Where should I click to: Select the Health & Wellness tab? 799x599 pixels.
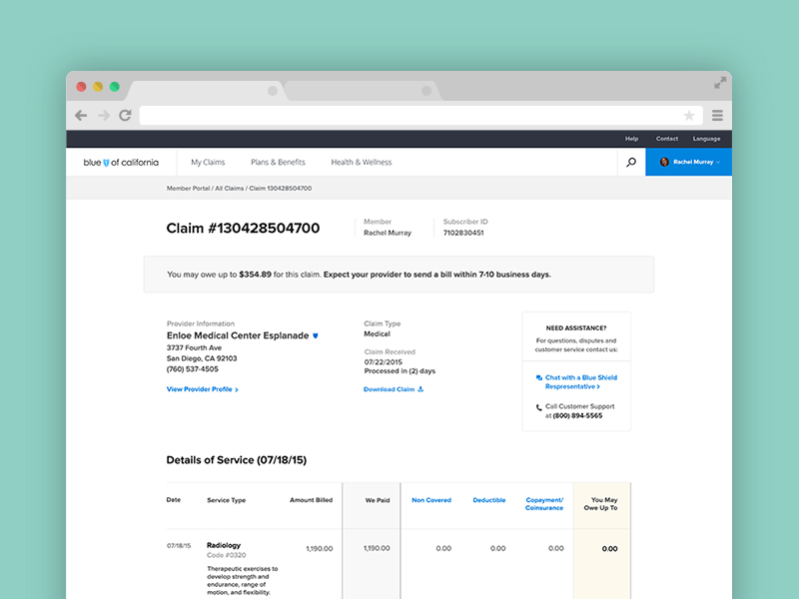tap(360, 162)
